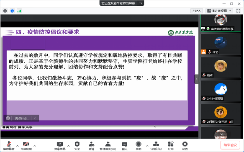Open the 分组讨论 breakout rooms

pyautogui.click(x=156, y=146)
